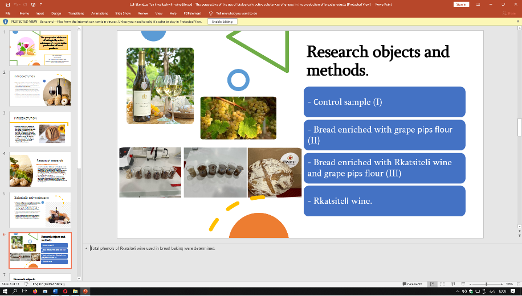Open Slide Sorter view from the status bar
522x296 pixels.
(x=443, y=283)
